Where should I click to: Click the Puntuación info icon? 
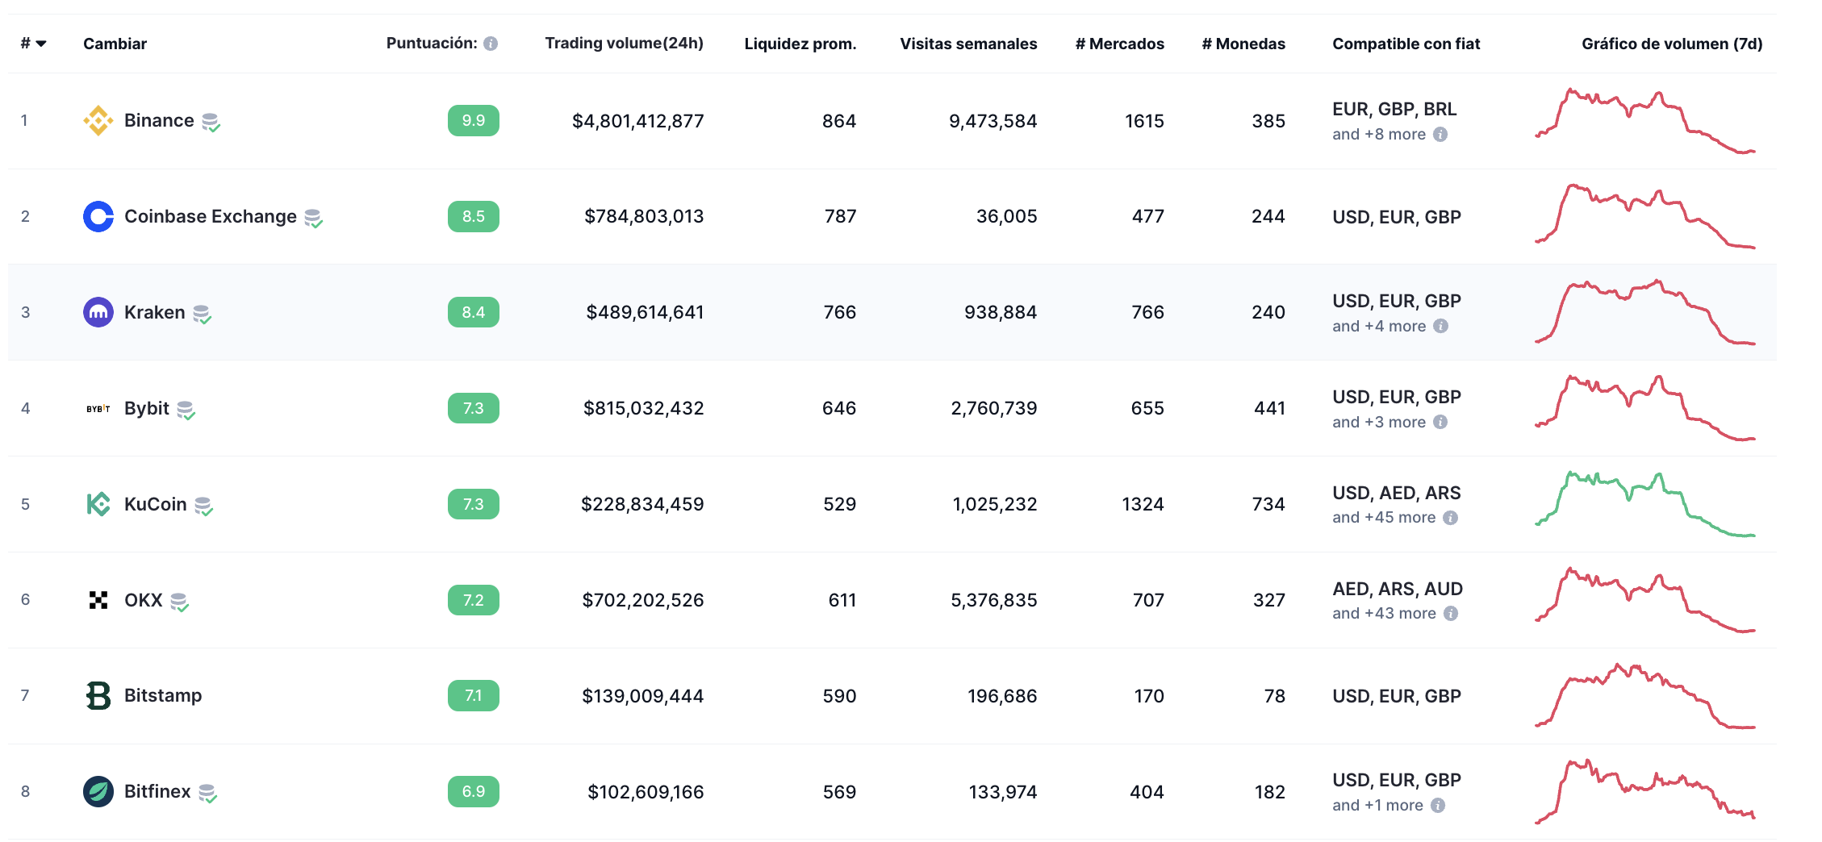click(x=491, y=44)
